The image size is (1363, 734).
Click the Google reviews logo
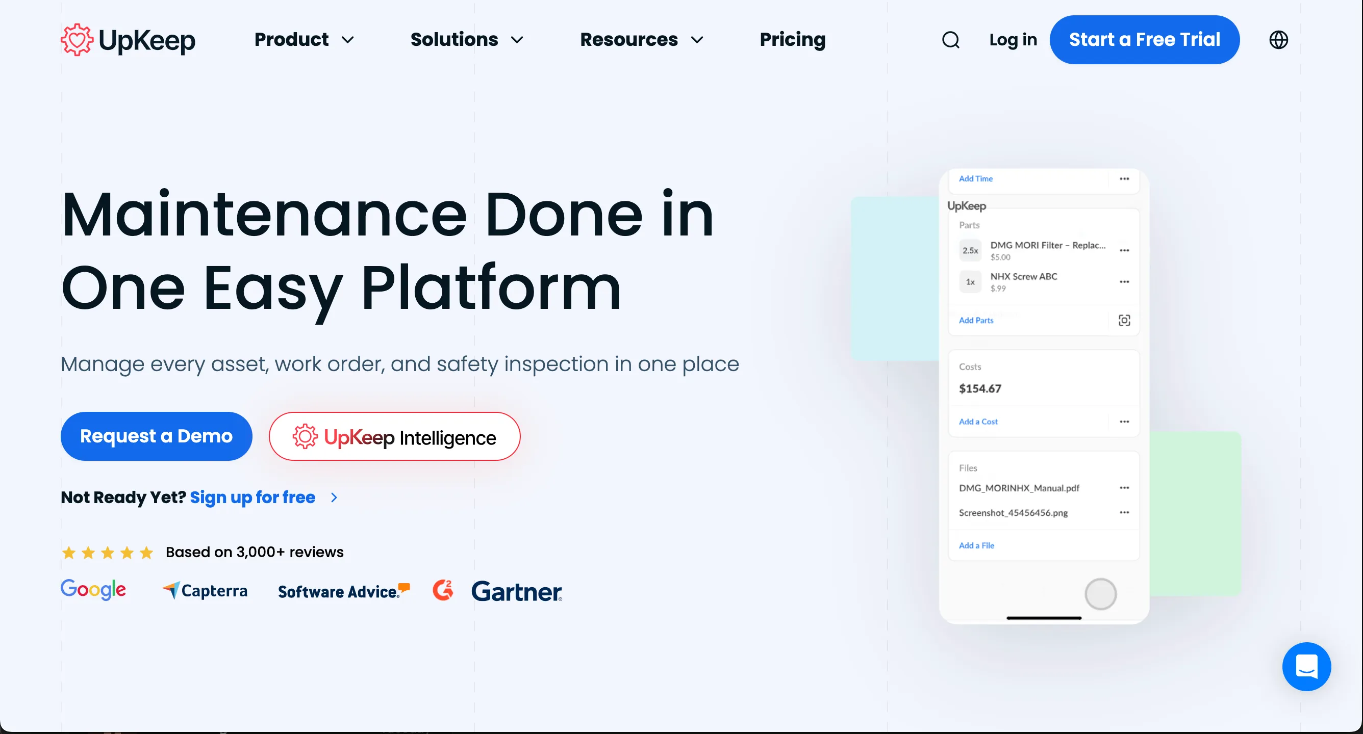(93, 589)
